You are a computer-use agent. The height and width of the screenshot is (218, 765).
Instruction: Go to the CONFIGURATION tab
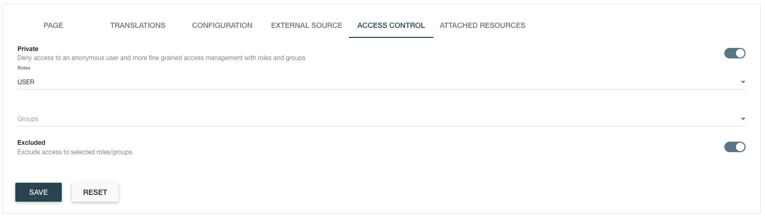(x=222, y=25)
